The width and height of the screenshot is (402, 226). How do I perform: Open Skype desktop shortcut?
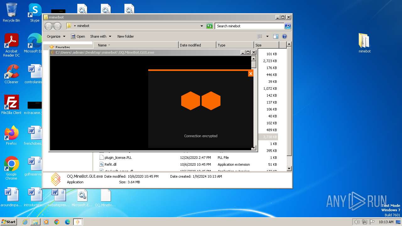coord(35,13)
